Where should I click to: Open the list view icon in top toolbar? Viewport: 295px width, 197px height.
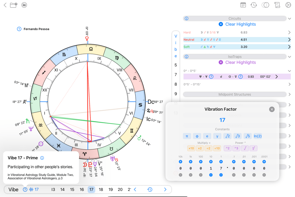tap(243, 5)
